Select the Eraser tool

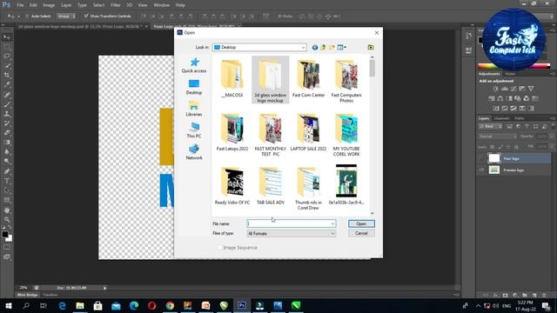pos(7,133)
